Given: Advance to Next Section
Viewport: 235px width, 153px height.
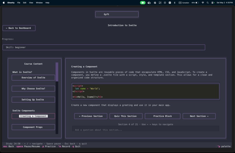Looking at the screenshot, I should coord(199,116).
